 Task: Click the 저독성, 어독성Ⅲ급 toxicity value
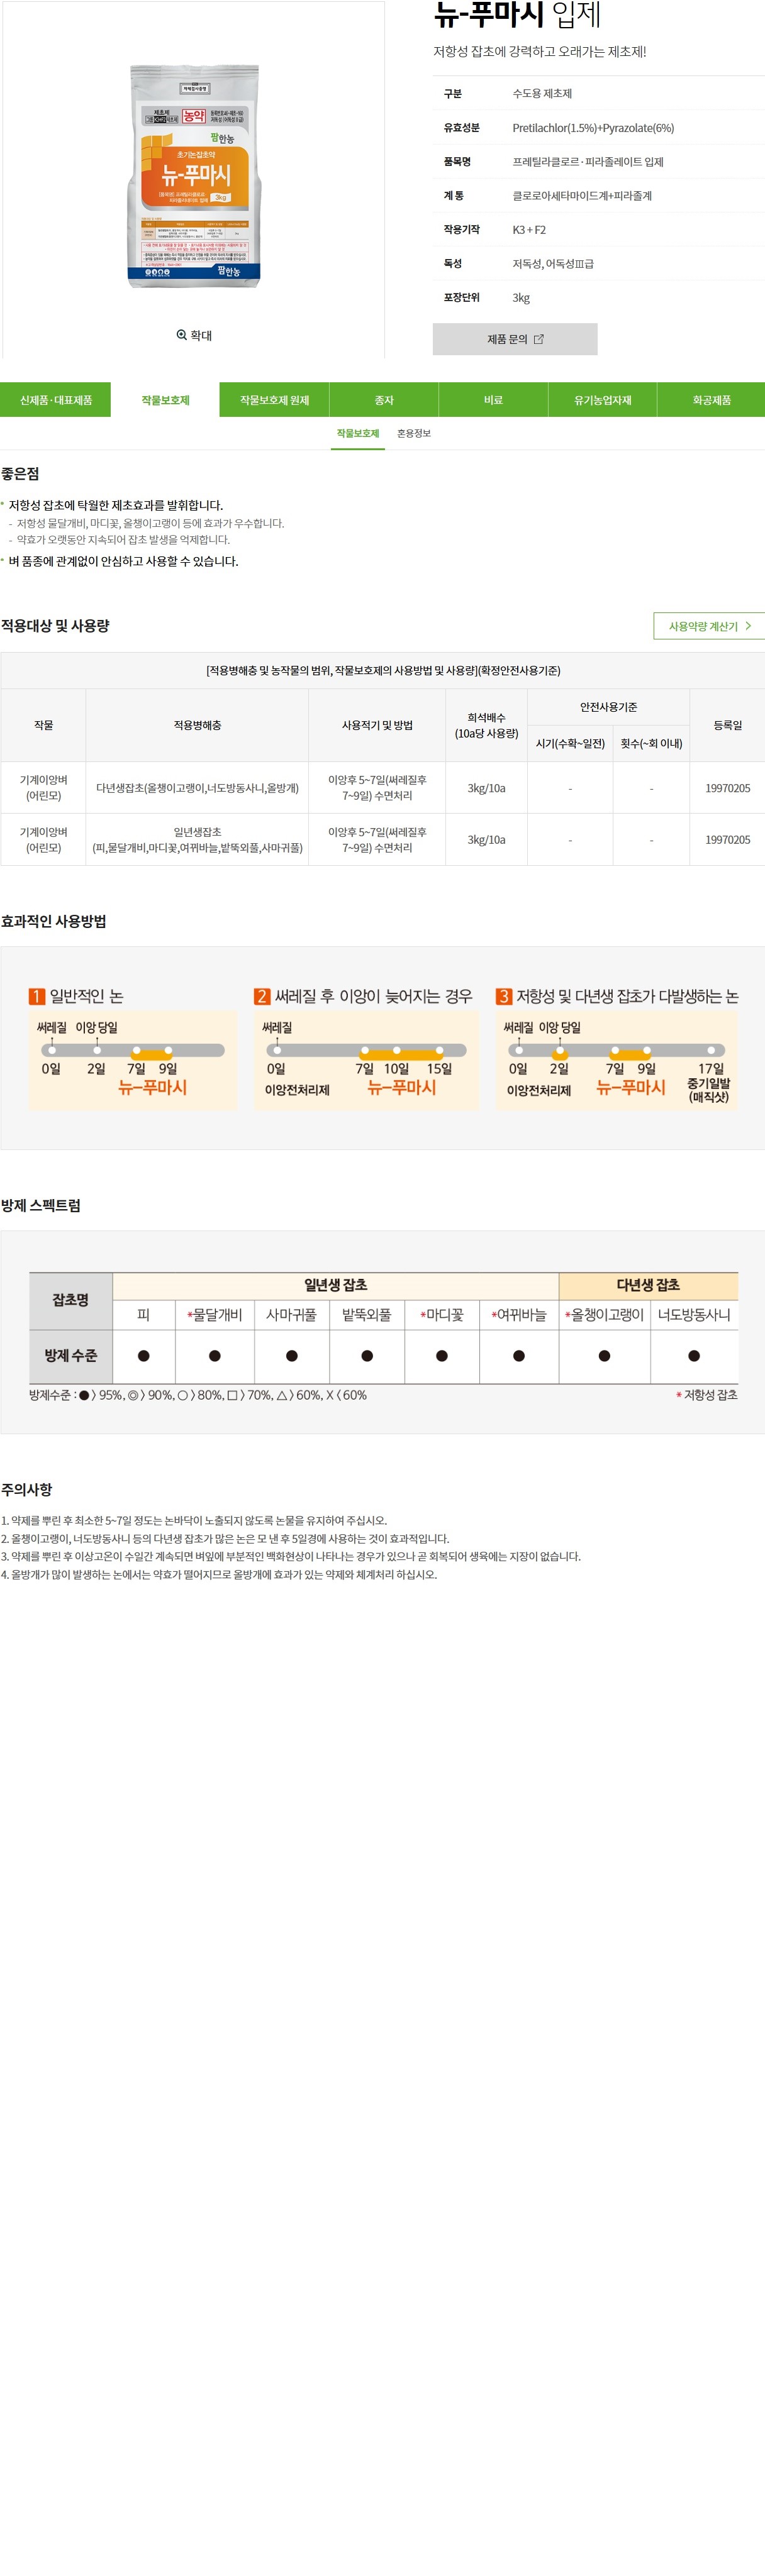pos(553,264)
